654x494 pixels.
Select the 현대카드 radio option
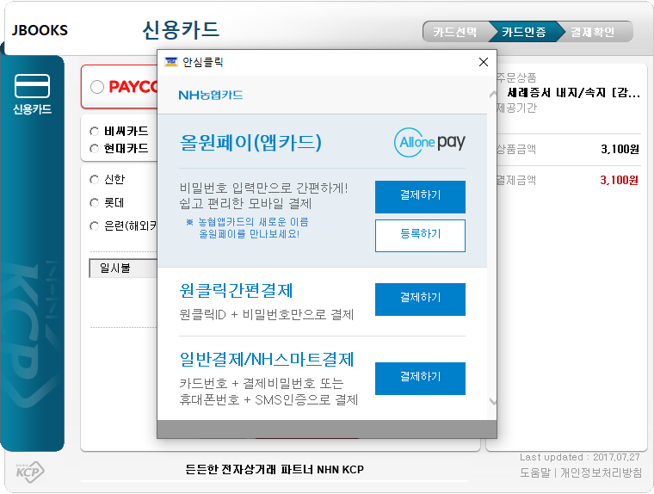click(95, 149)
